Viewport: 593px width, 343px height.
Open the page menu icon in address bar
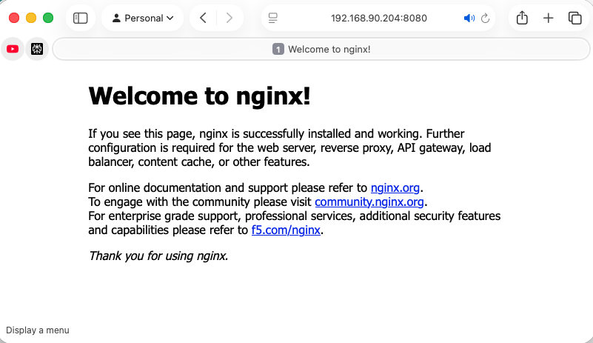(x=273, y=18)
